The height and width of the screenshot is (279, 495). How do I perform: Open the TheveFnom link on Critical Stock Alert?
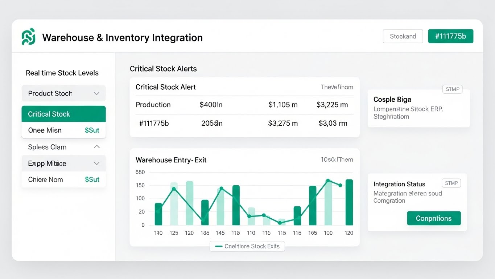(x=337, y=87)
